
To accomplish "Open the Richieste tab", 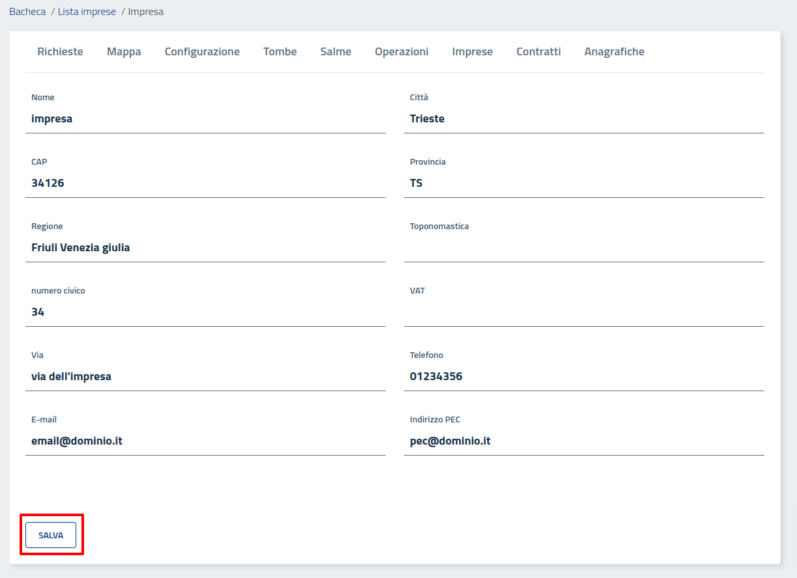I will point(60,51).
